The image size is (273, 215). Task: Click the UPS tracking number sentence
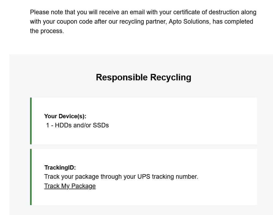click(121, 177)
